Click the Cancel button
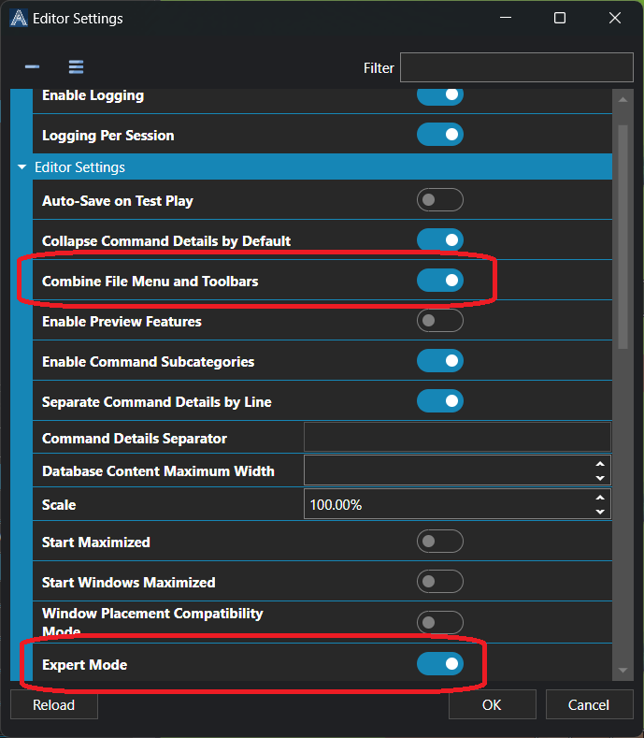 (589, 705)
